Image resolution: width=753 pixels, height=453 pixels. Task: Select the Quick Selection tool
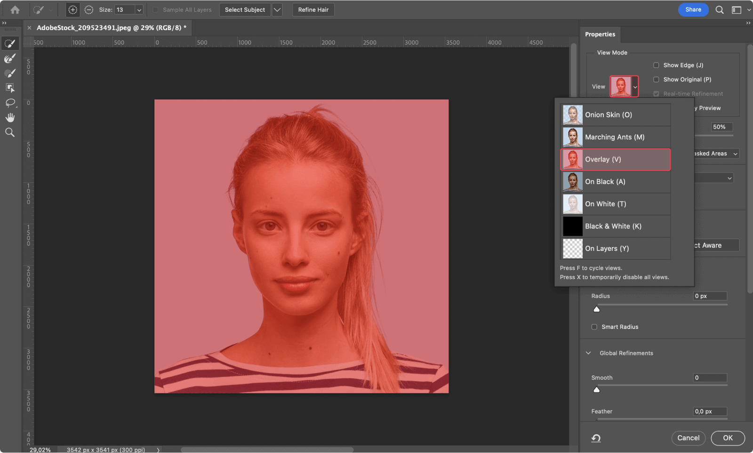click(10, 44)
